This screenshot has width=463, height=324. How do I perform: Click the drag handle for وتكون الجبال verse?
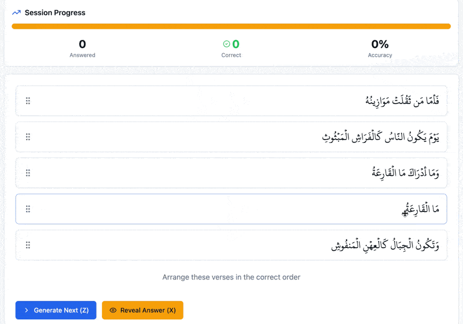point(28,245)
